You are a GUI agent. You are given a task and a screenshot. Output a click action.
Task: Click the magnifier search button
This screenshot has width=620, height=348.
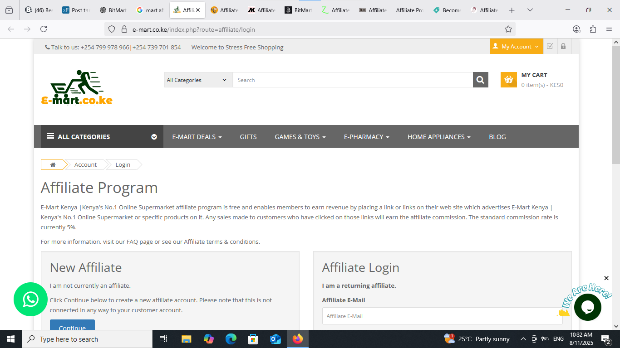pos(480,80)
